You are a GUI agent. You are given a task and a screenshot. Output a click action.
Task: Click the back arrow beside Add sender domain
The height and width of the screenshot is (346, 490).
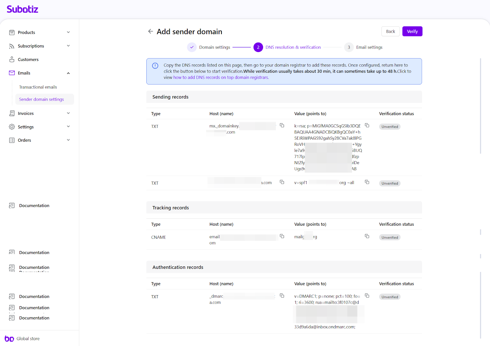(150, 32)
